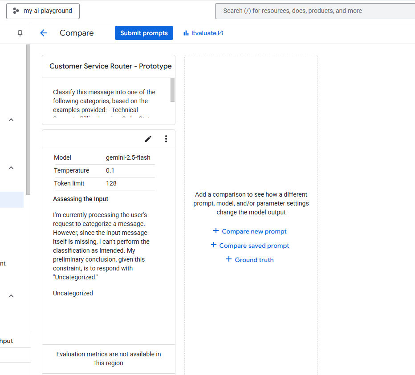The height and width of the screenshot is (375, 415).
Task: Click the Model label
Action: click(x=62, y=157)
